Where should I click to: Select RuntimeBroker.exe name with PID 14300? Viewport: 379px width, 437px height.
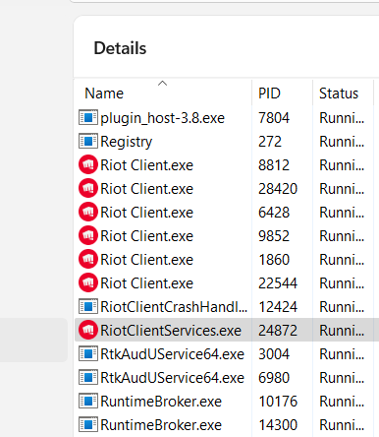click(161, 425)
